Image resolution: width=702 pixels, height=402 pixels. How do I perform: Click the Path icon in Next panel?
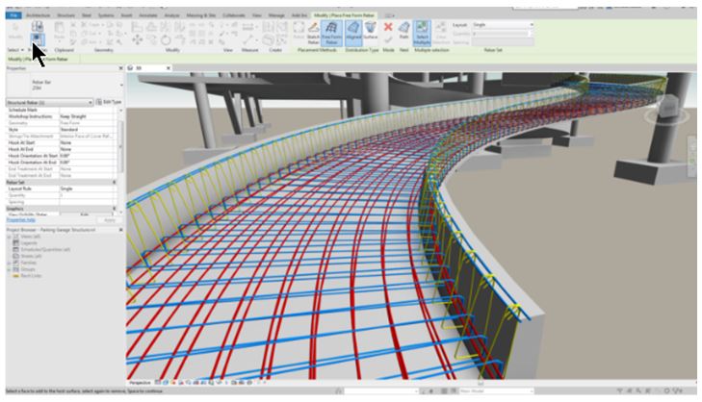point(403,31)
